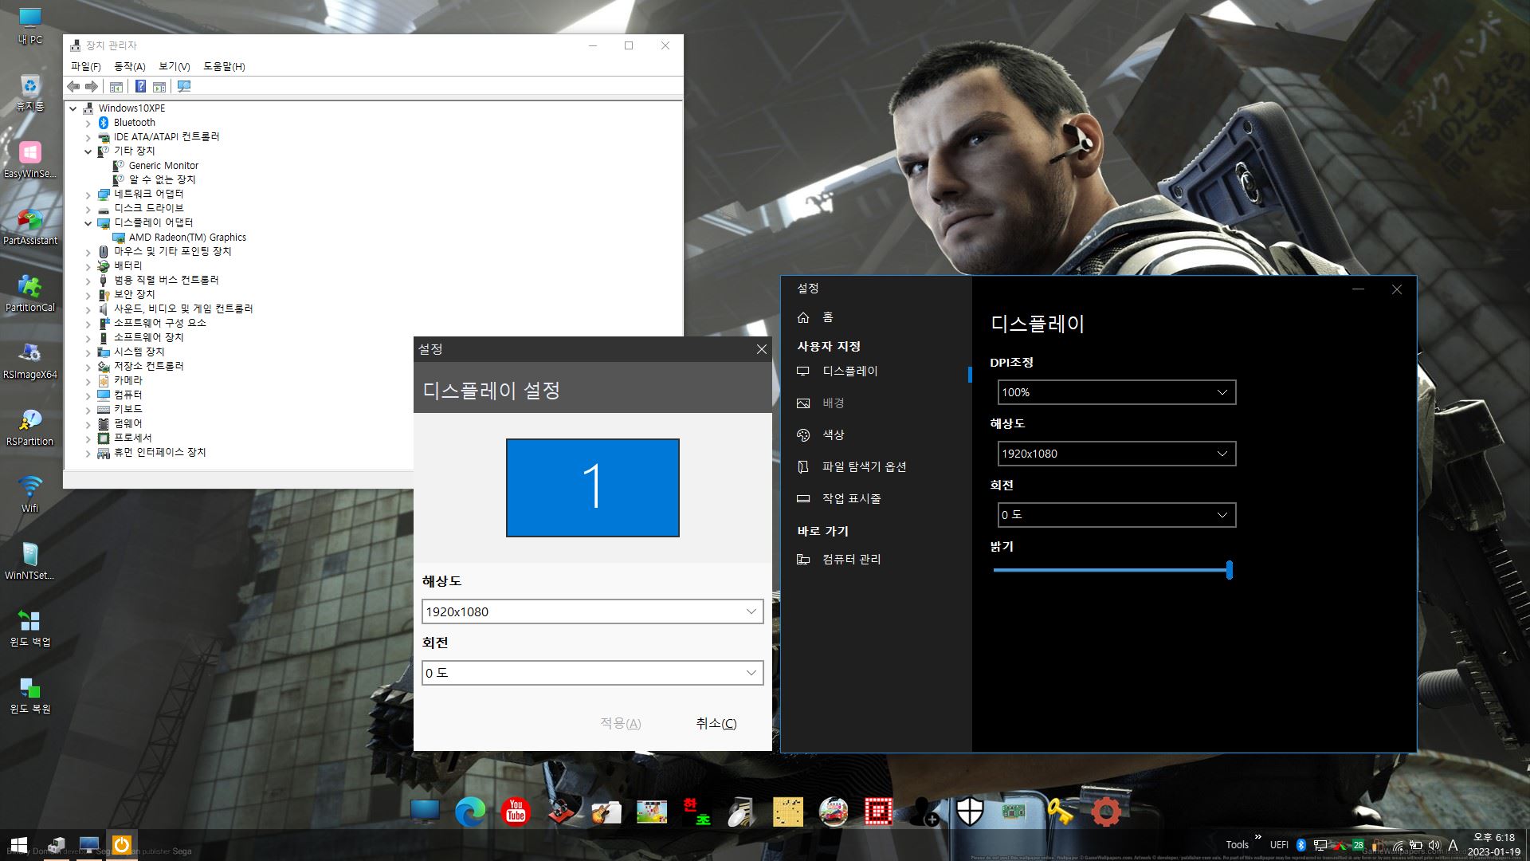Collapse the 기타 장치 node

point(88,151)
